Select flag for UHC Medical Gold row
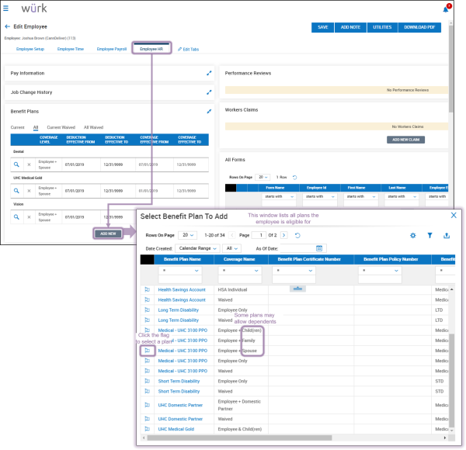Image resolution: width=466 pixels, height=450 pixels. pos(147,429)
